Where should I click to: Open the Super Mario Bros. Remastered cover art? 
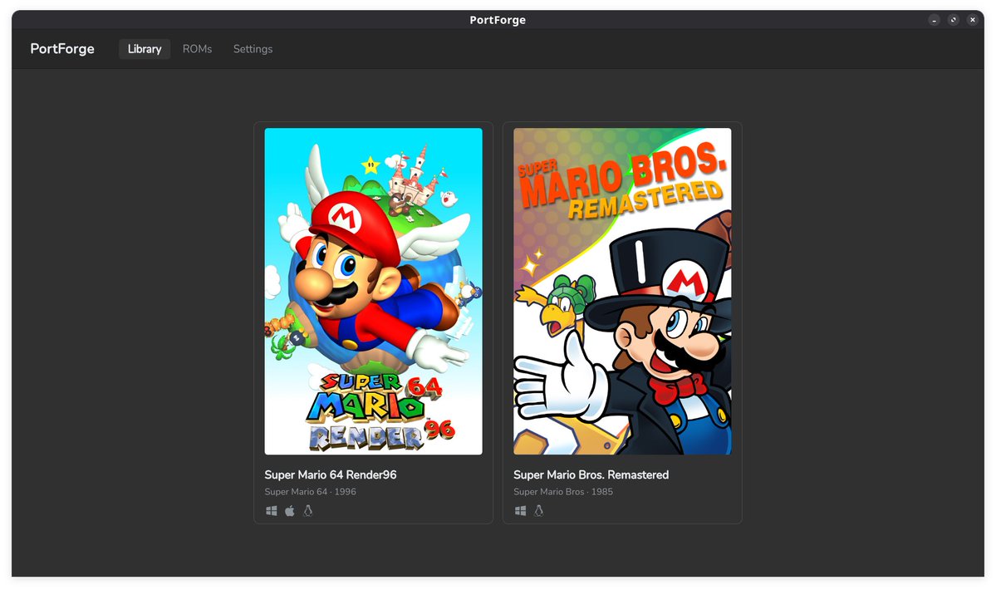[622, 292]
